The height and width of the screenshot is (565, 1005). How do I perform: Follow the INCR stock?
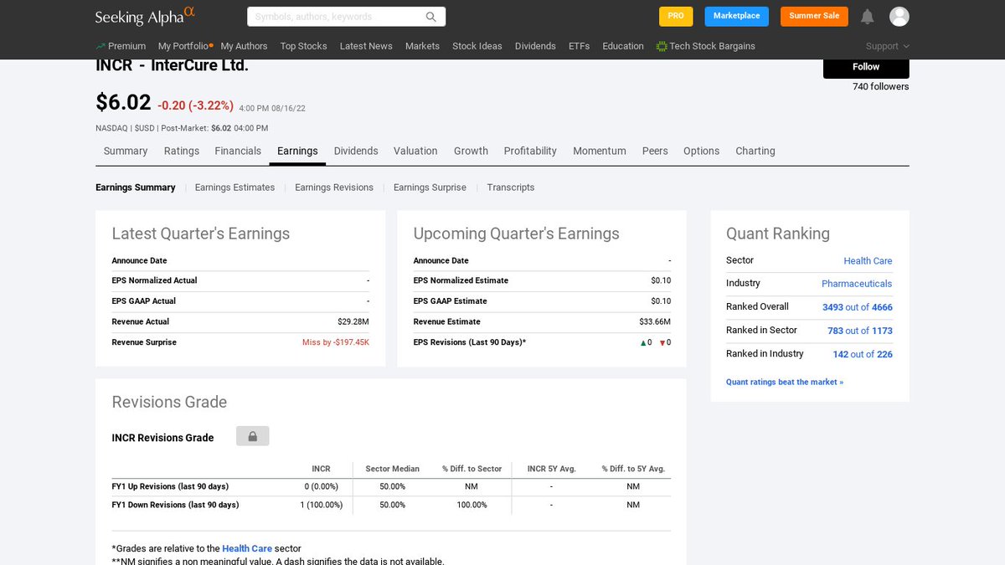tap(866, 68)
